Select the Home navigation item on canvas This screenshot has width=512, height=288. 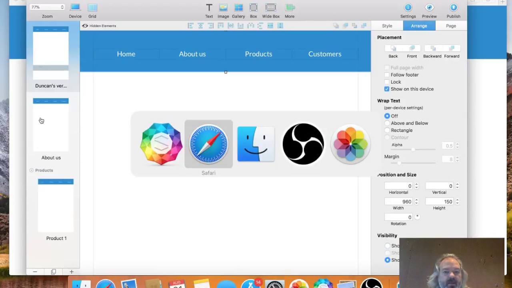[126, 54]
